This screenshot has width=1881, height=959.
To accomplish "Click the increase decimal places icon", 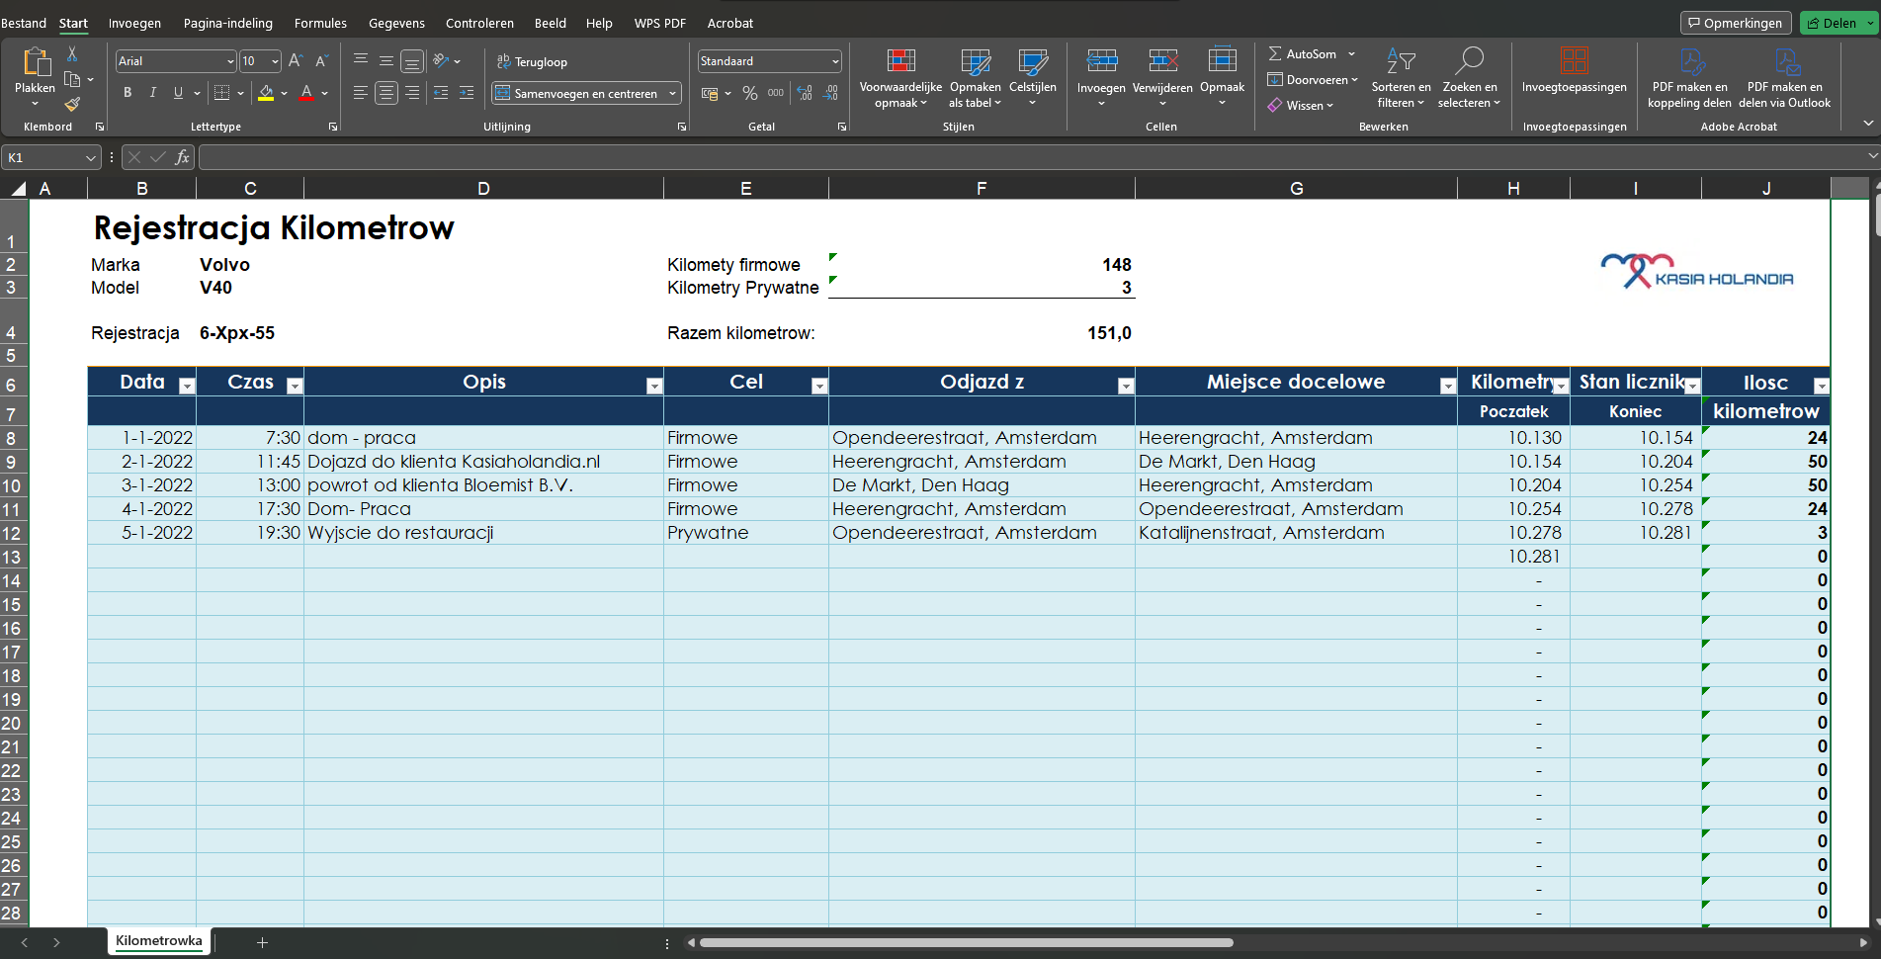I will pos(806,93).
